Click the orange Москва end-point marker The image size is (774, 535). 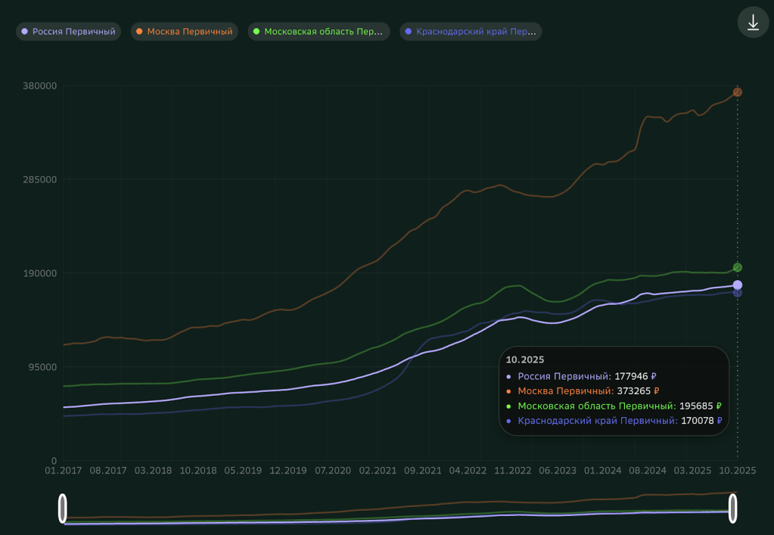click(738, 92)
